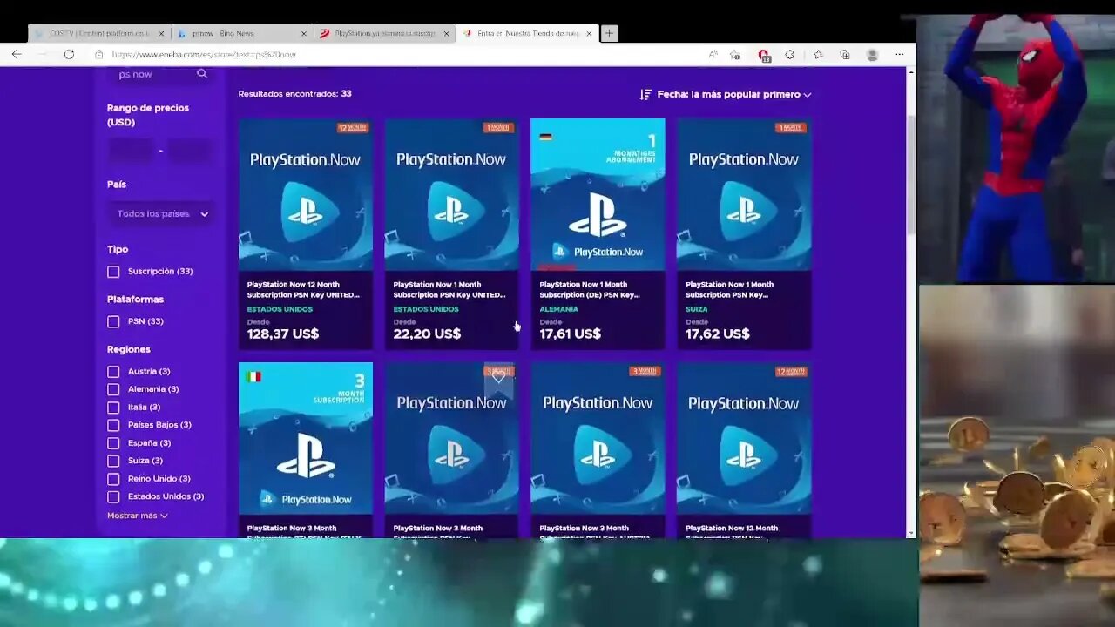Enable the Países Bajos (3) region filter
The height and width of the screenshot is (627, 1115).
tap(113, 425)
